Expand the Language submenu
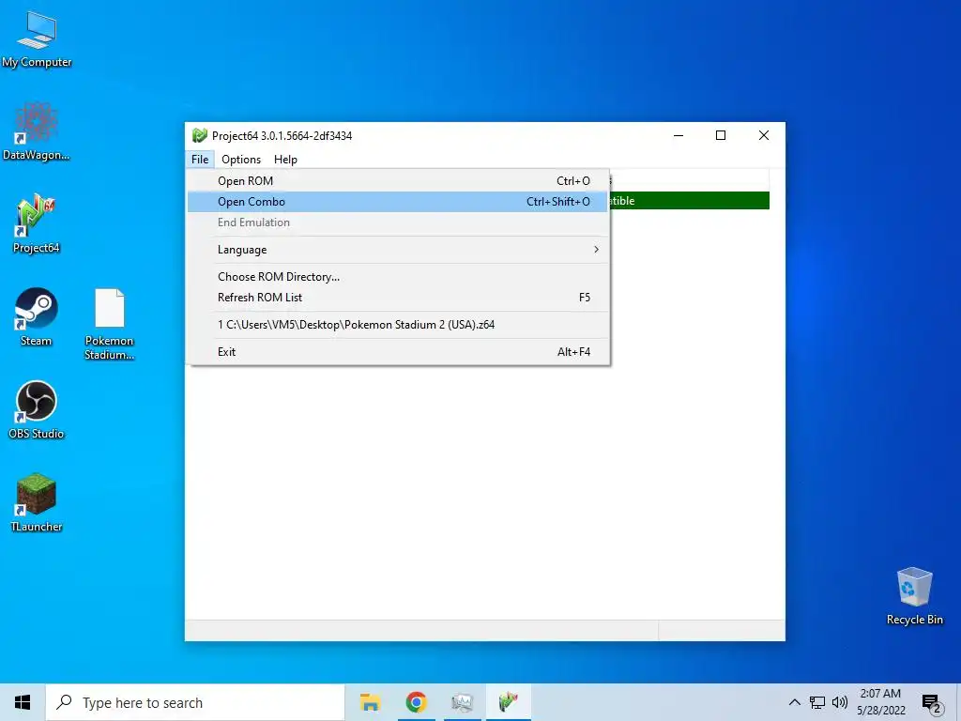The height and width of the screenshot is (721, 961). [398, 250]
